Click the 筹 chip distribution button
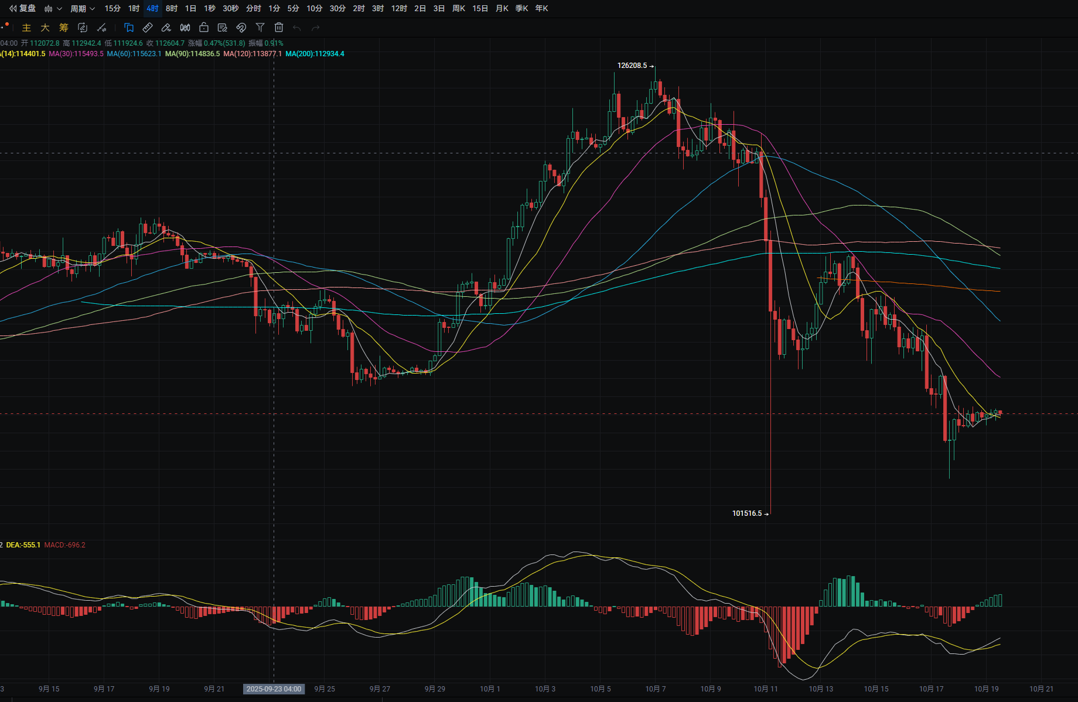 (64, 28)
